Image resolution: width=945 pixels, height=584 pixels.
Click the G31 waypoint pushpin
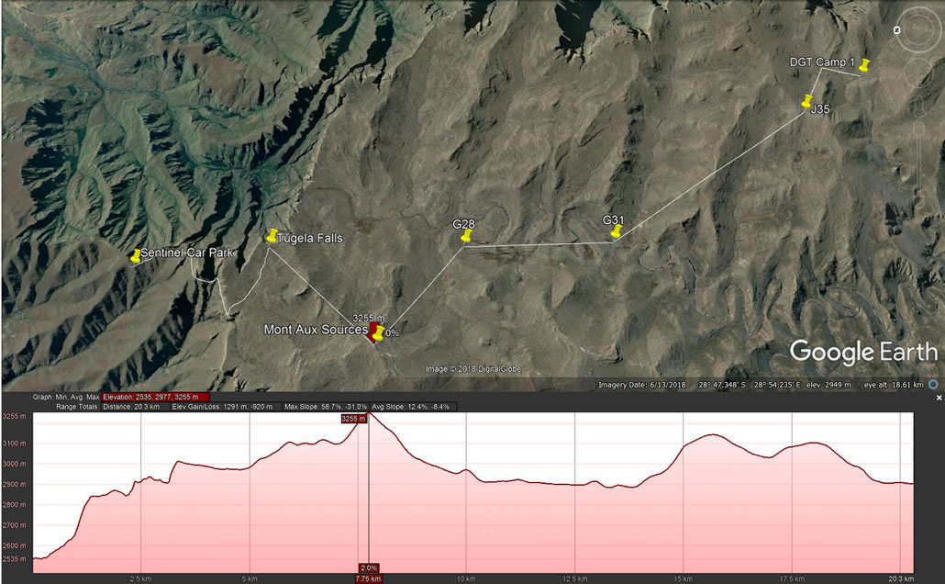[x=617, y=231]
